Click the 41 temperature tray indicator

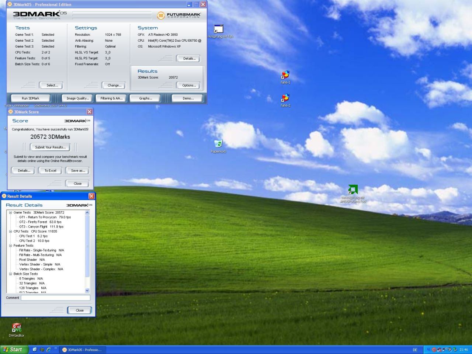(428, 350)
